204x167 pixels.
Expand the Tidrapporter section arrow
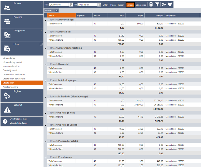pyautogui.click(x=41, y=30)
